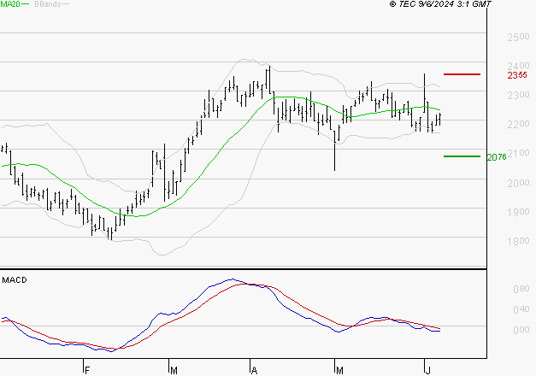The width and height of the screenshot is (536, 376).
Task: Click the A month marker on time axis
Action: (254, 370)
